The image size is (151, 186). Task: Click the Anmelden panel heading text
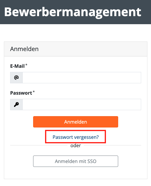click(x=24, y=49)
